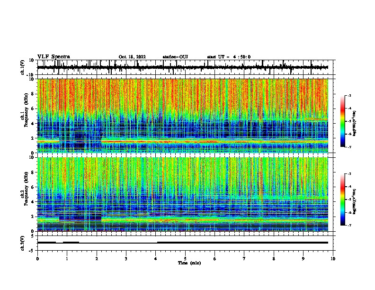Image resolution: width=375 pixels, height=290 pixels.
Task: Select the date "Oct. 18, 2022"
Action: click(132, 57)
